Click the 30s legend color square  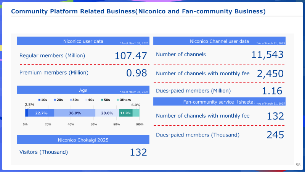point(71,100)
